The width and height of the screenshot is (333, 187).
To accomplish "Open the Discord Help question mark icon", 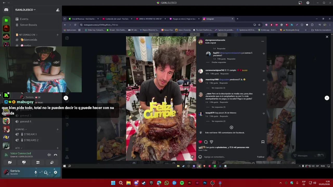I will coord(308,3).
